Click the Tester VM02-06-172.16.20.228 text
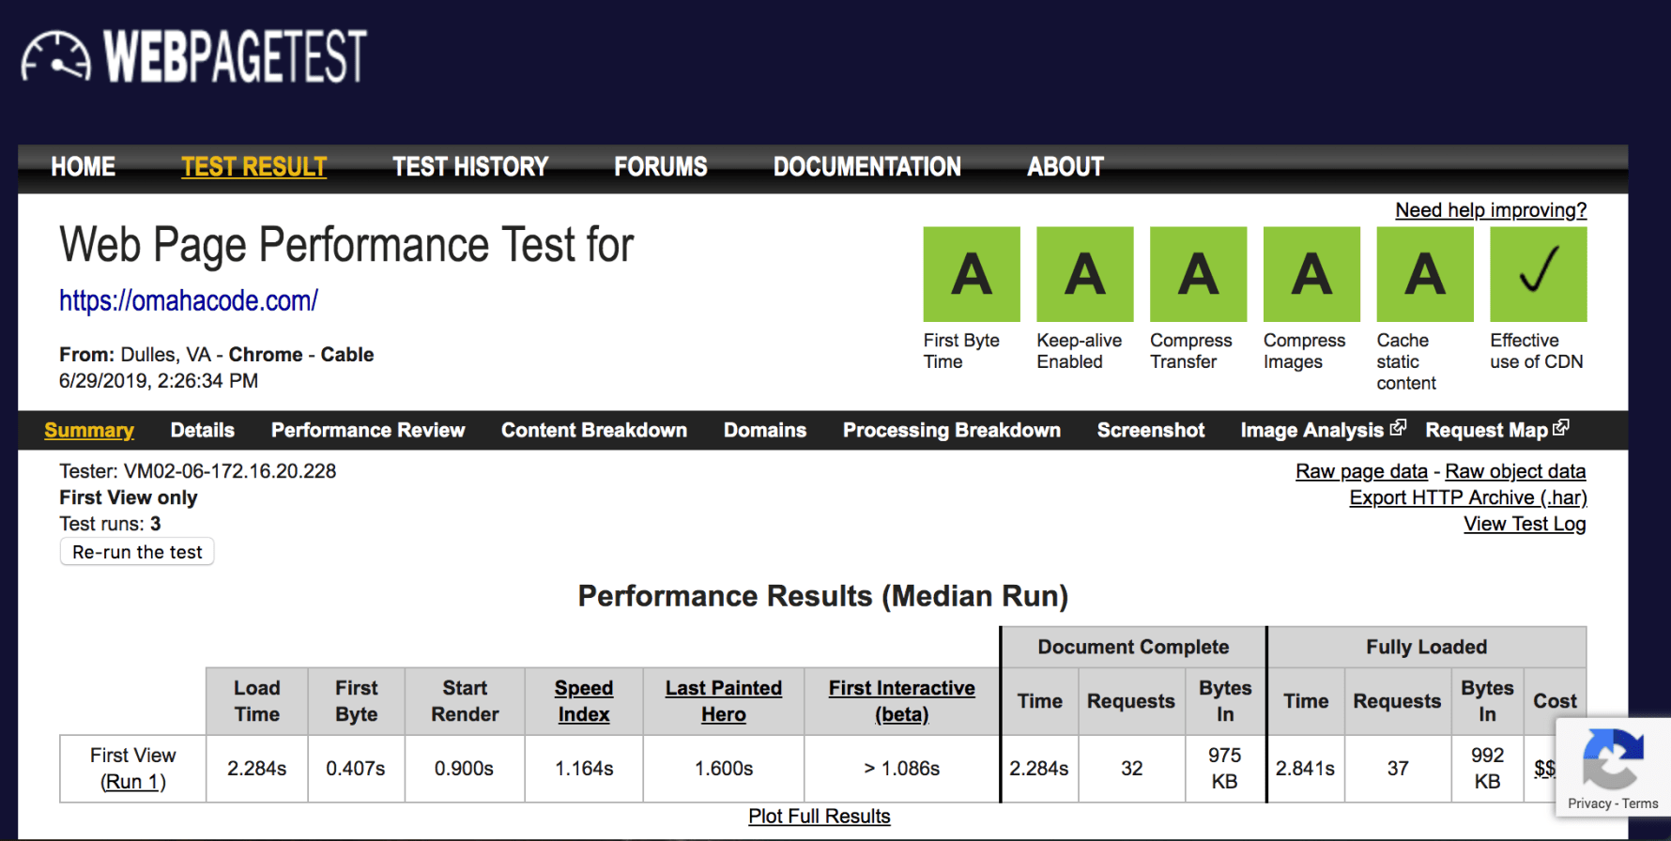This screenshot has width=1671, height=841. tap(198, 471)
